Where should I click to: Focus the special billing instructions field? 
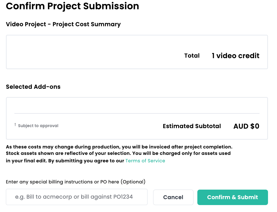77,197
